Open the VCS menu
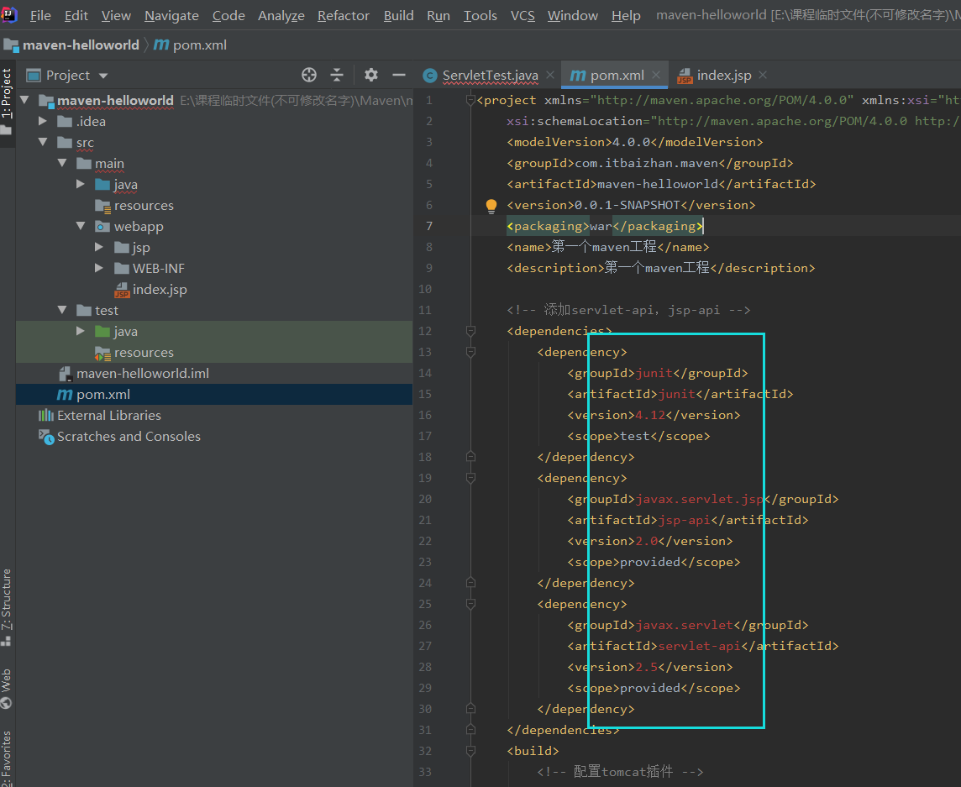The image size is (961, 787). pyautogui.click(x=523, y=15)
